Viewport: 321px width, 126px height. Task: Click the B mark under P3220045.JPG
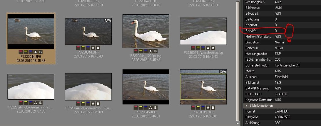pyautogui.click(x=156, y=108)
